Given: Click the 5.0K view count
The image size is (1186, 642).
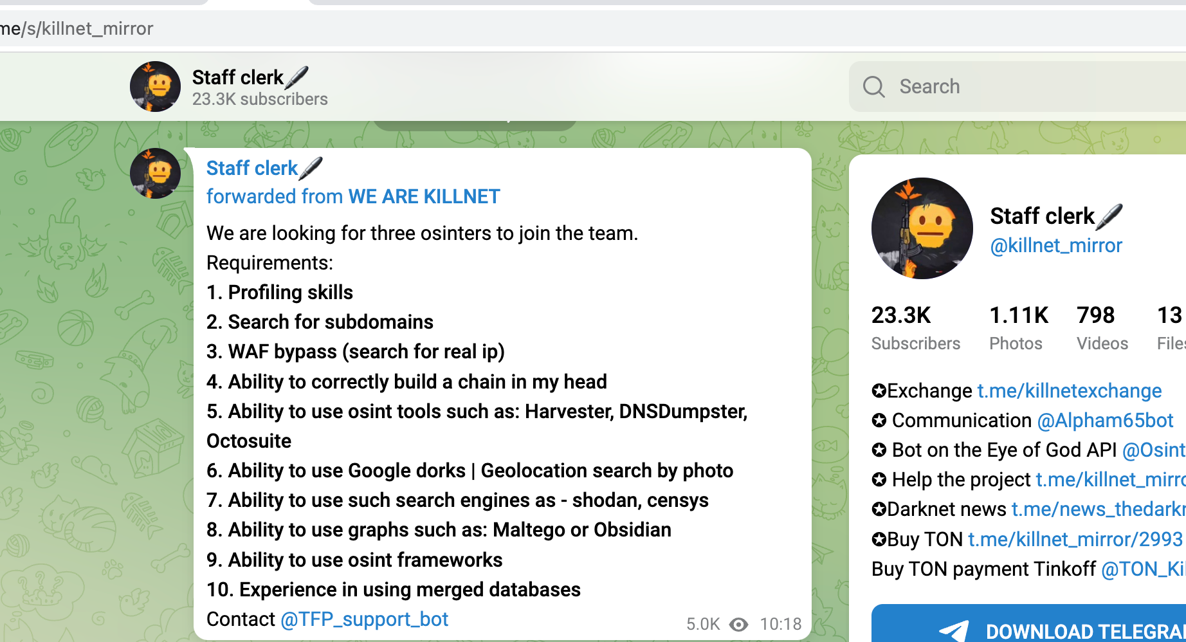Looking at the screenshot, I should click(x=703, y=624).
